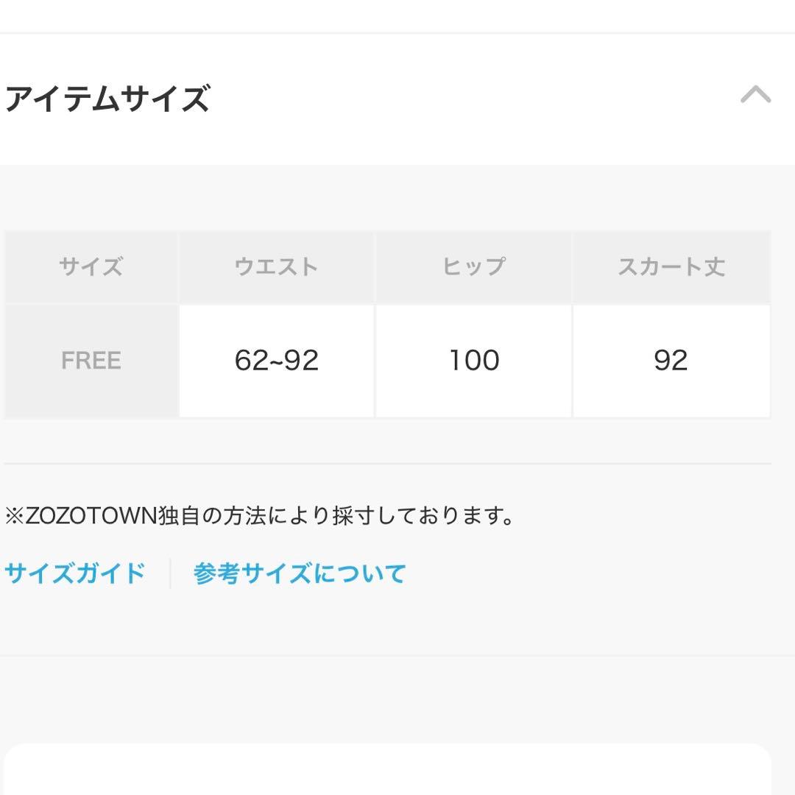Open the 参考サイズについて link
This screenshot has width=795, height=795.
pyautogui.click(x=300, y=573)
